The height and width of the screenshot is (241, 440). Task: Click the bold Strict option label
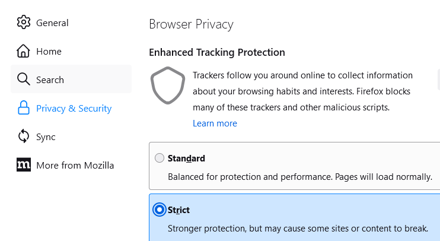(x=178, y=210)
